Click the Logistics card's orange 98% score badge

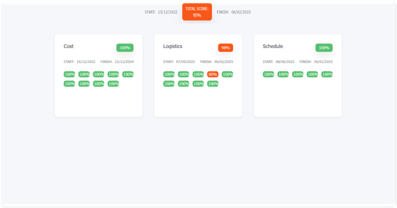[225, 48]
